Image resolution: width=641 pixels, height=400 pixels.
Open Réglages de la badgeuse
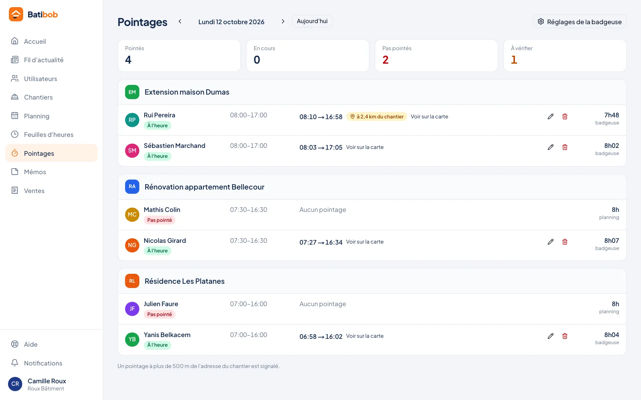pyautogui.click(x=579, y=22)
